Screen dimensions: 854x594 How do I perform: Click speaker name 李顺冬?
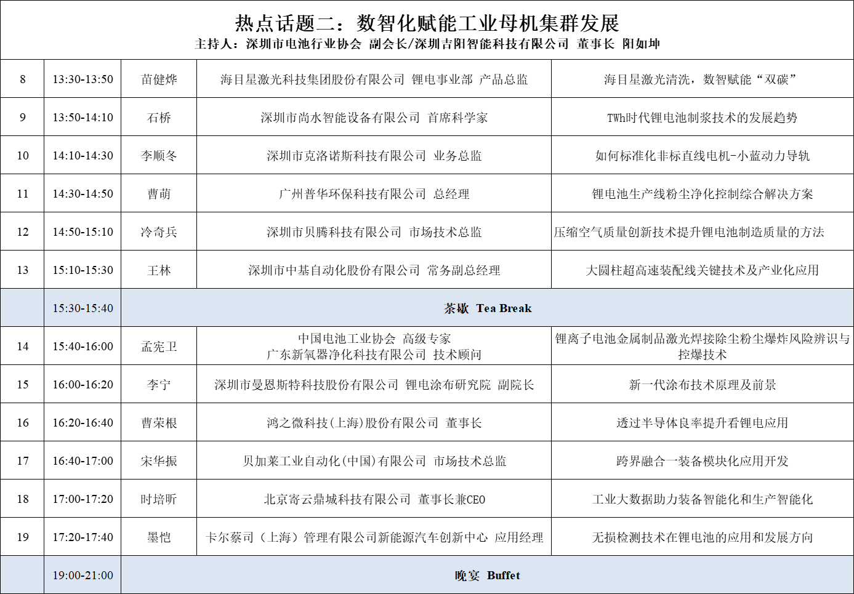pos(159,155)
